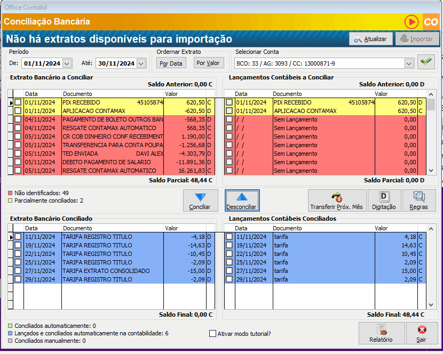
Task: Open the De start date dropdown
Action: [67, 63]
